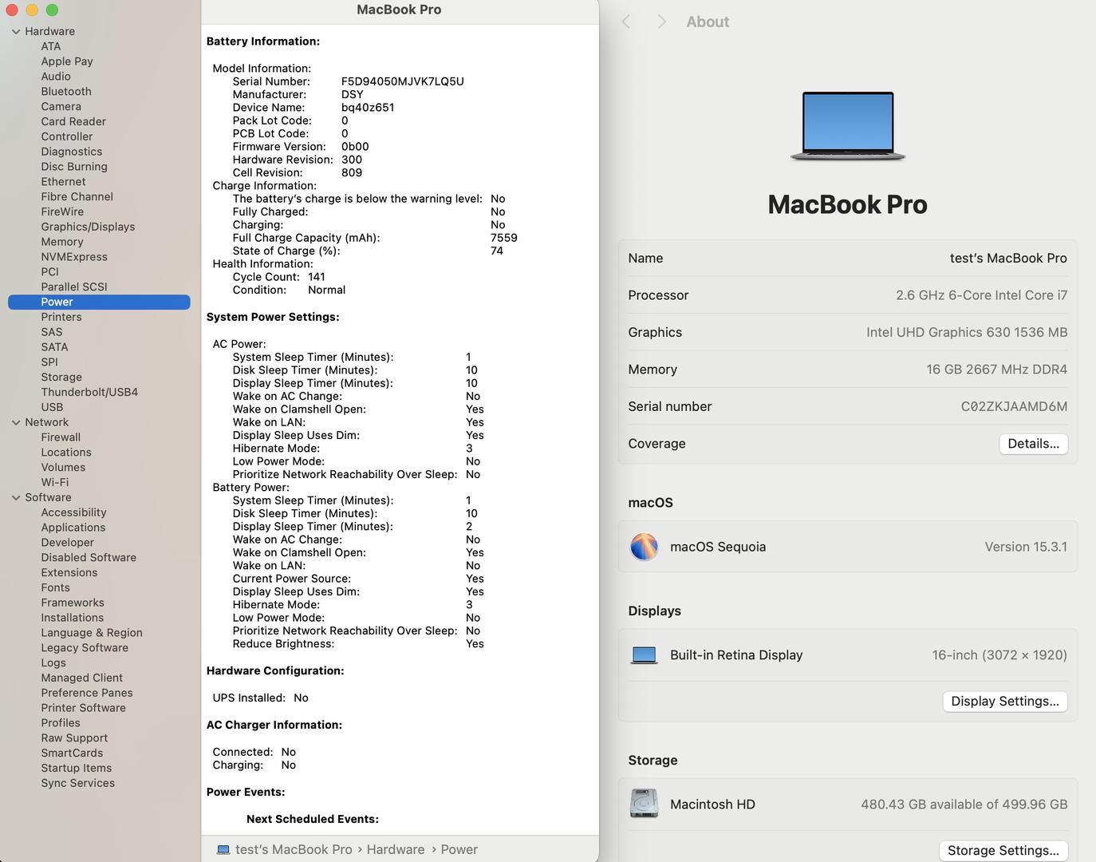1096x862 pixels.
Task: Select Printers in the sidebar
Action: 61,317
